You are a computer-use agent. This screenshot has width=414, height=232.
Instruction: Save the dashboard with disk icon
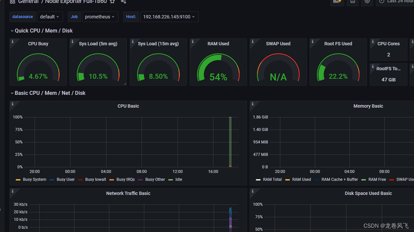(x=353, y=2)
